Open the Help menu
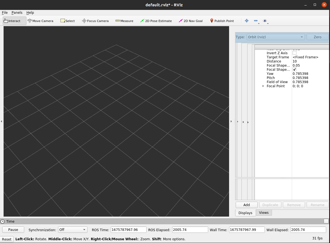Image resolution: width=330 pixels, height=243 pixels. tap(30, 13)
